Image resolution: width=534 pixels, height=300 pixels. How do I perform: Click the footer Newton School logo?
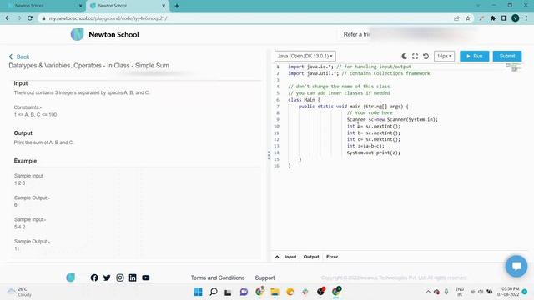point(70,277)
